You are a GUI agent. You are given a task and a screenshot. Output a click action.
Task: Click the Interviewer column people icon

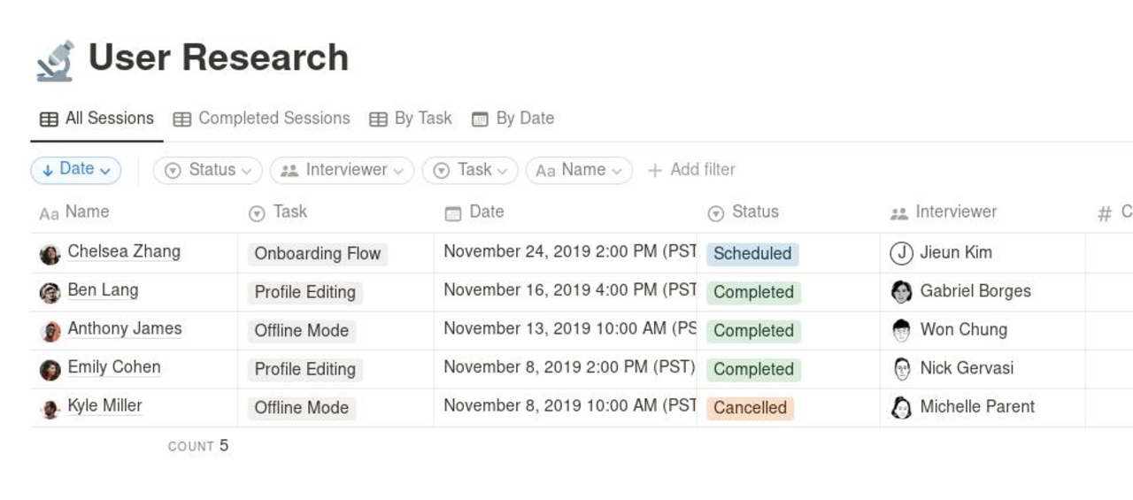(898, 213)
